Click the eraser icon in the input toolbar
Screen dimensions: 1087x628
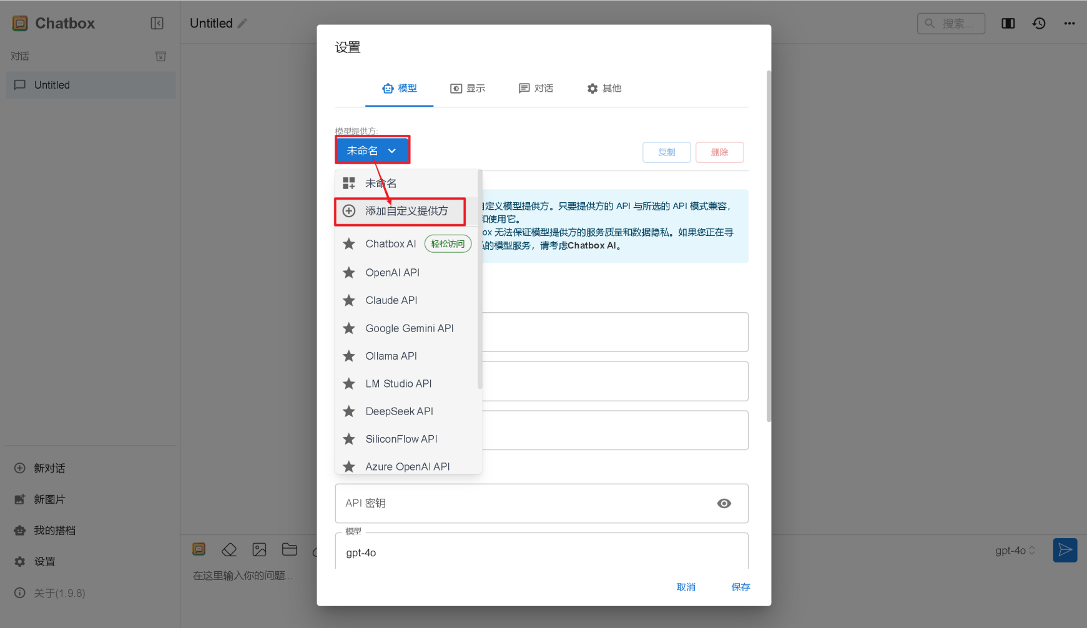point(229,549)
